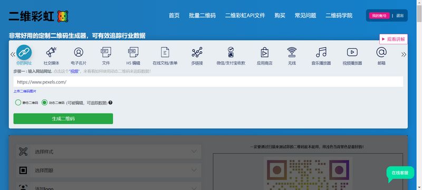The height and width of the screenshot is (190, 422).
Task: Open 二维彩虹API文件 navigation item
Action: click(245, 16)
